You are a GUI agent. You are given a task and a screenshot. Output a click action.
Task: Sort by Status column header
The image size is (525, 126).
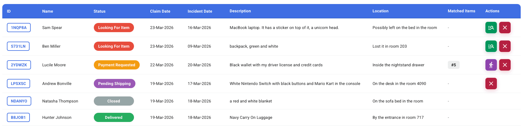[99, 11]
